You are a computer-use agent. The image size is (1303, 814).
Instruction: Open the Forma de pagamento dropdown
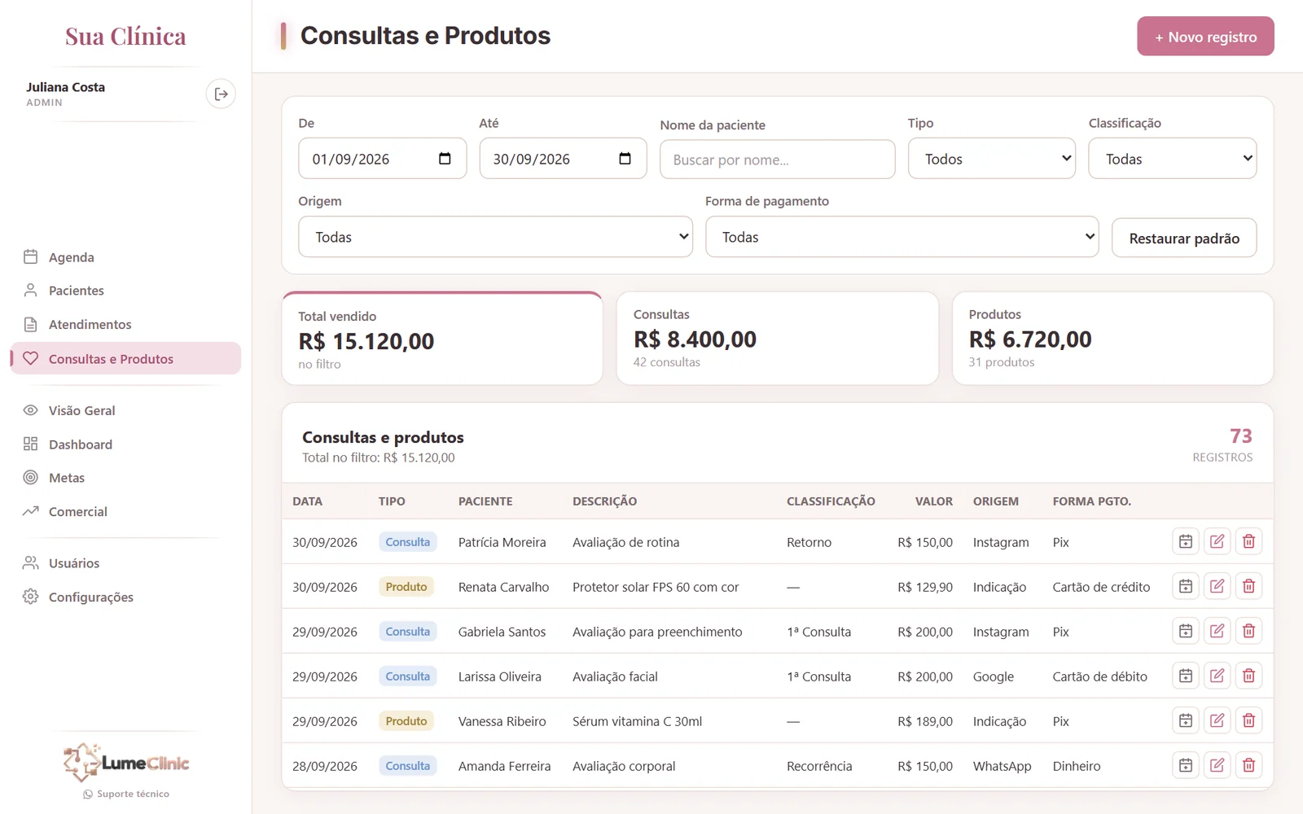[x=902, y=237]
